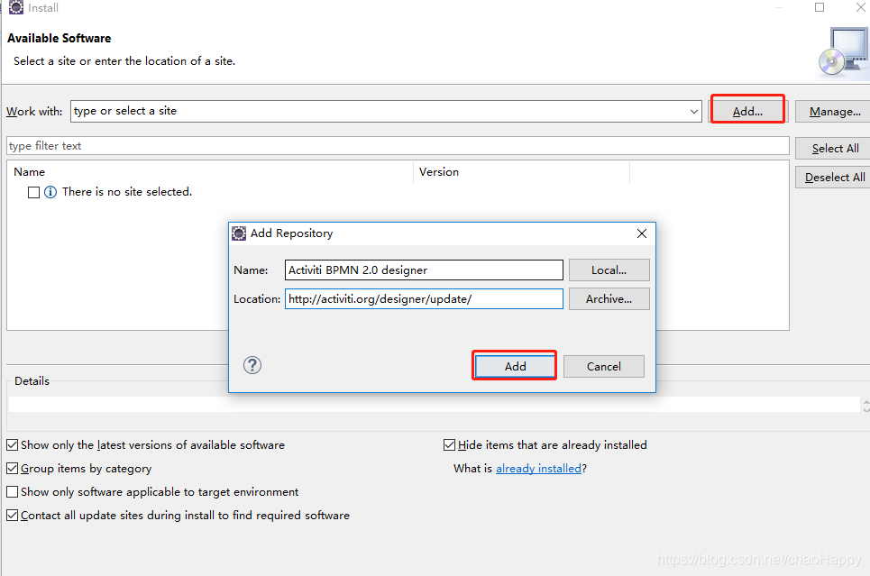Click Archive... button in Add Repository
The width and height of the screenshot is (870, 576).
click(609, 299)
